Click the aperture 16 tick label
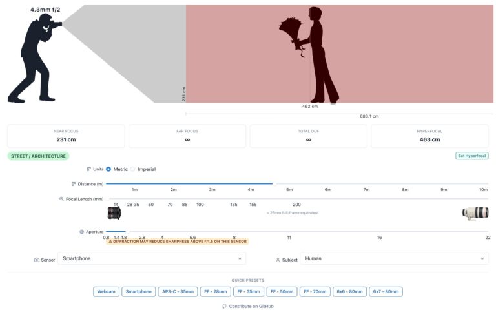This screenshot has height=319, width=496. 379,238
